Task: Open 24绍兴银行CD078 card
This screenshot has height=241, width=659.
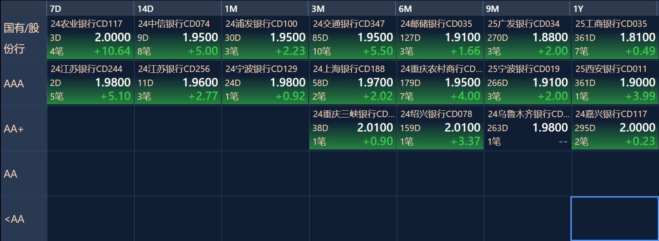Action: (440, 128)
